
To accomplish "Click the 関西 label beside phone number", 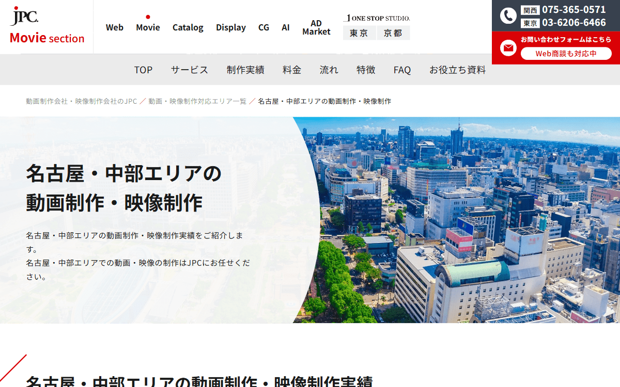I will point(530,10).
